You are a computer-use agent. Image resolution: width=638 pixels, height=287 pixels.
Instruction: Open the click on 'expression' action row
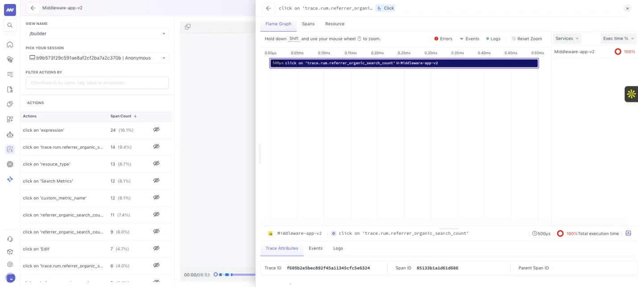point(96,130)
